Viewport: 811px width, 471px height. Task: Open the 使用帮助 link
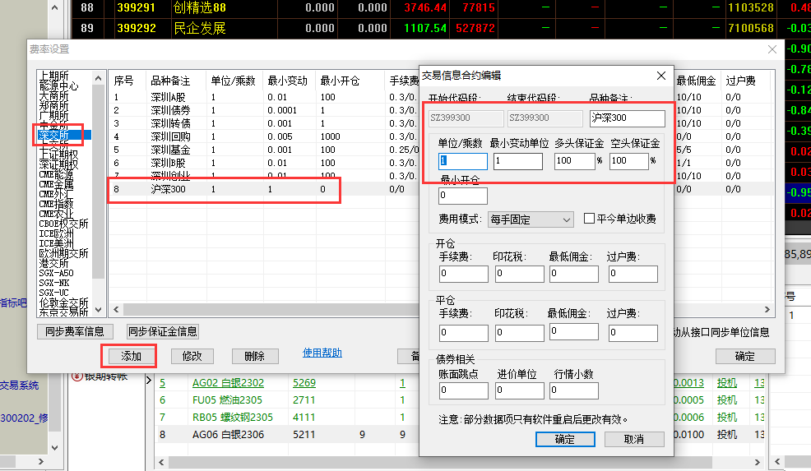click(322, 353)
